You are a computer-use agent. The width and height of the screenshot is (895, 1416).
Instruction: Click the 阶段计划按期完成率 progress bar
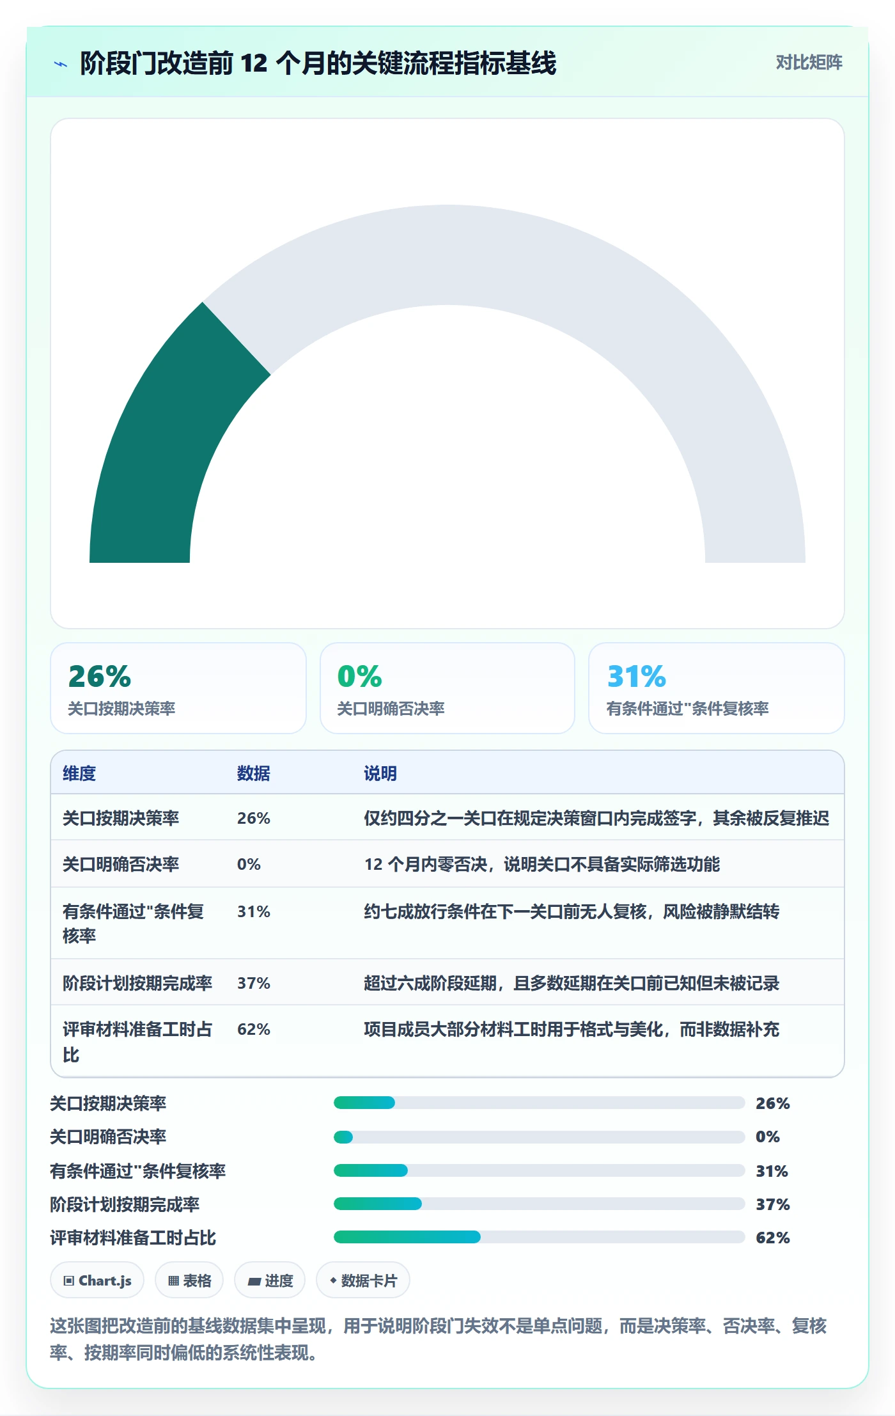tap(540, 1204)
